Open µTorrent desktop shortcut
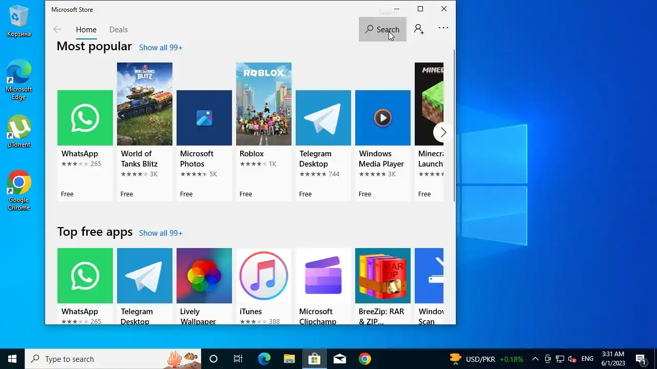Screen dimensions: 657x369 19,132
